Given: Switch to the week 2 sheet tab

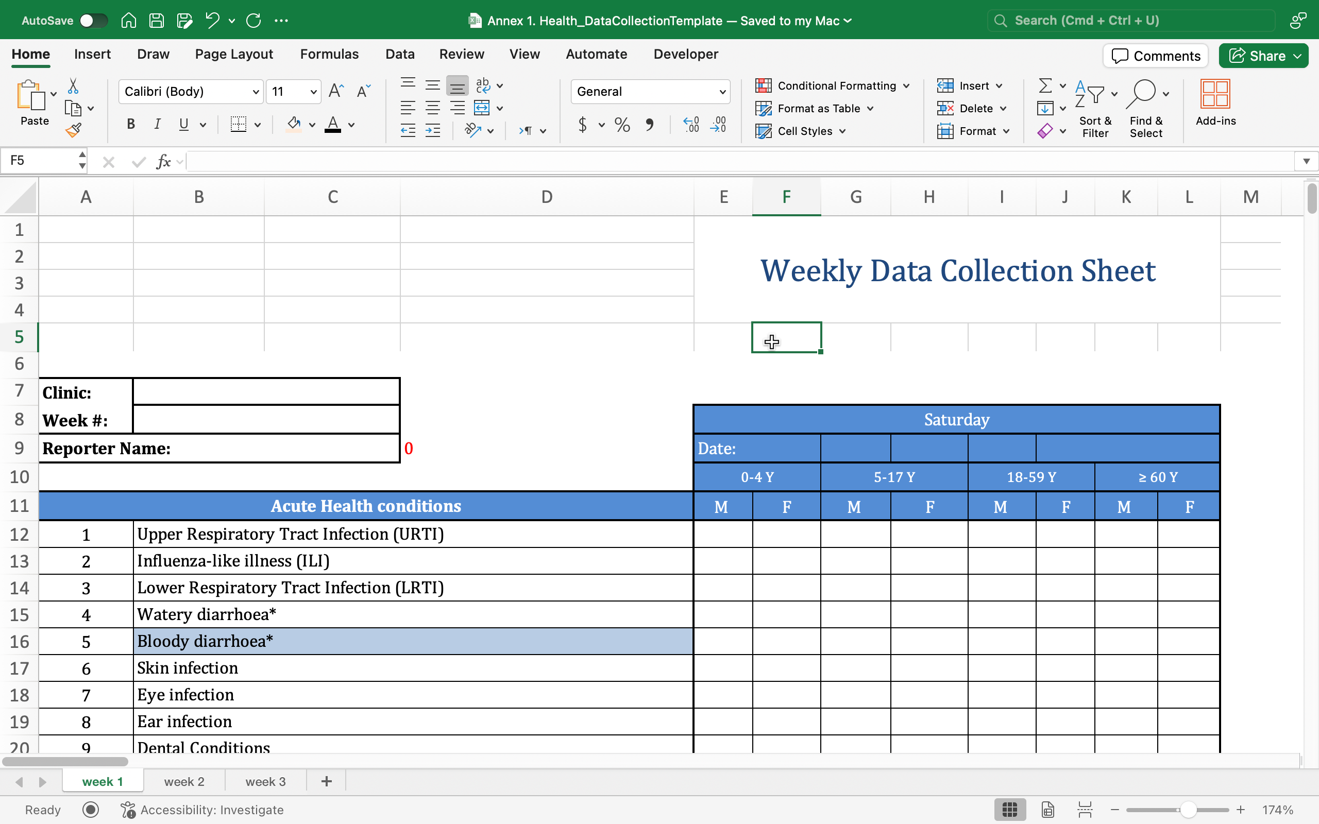Looking at the screenshot, I should click(184, 781).
